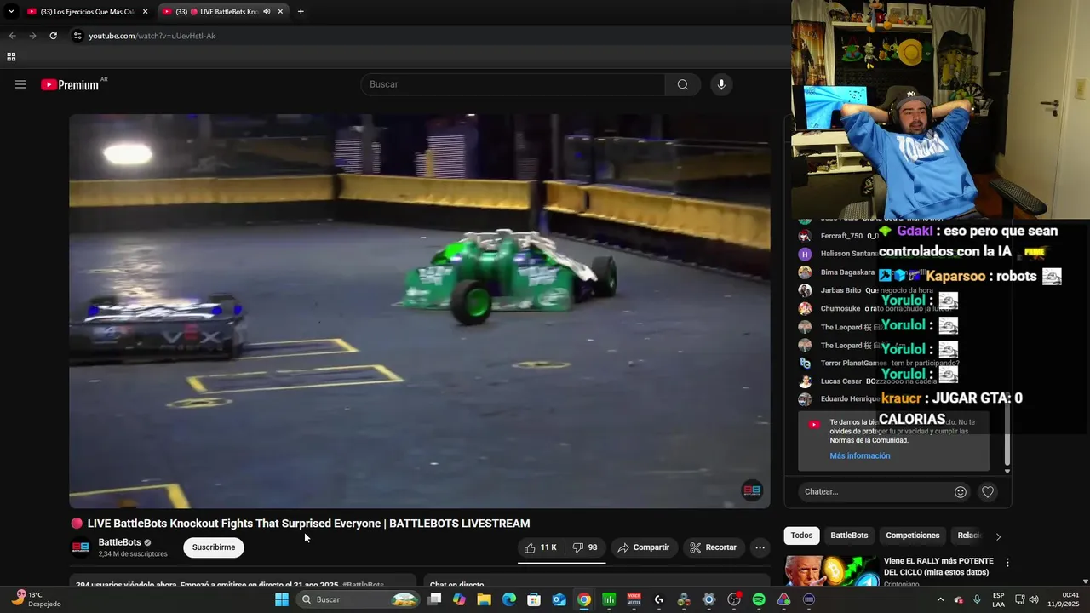Launch Copilot from the taskbar

point(459,599)
